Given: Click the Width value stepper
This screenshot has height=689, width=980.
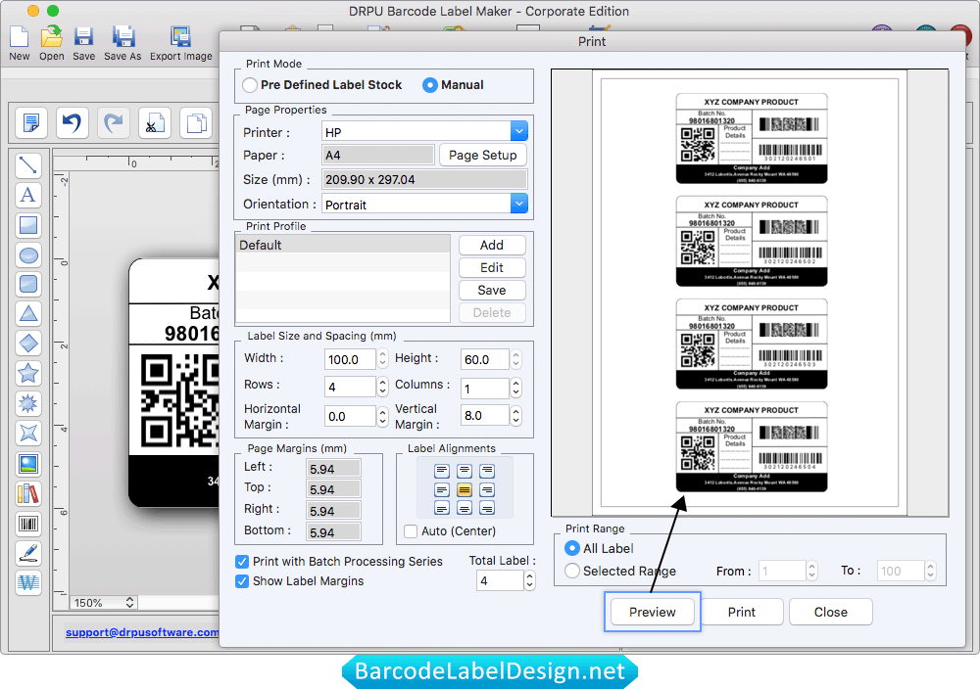Looking at the screenshot, I should point(382,359).
